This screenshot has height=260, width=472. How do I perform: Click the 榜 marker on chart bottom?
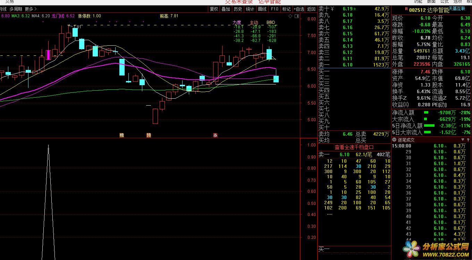click(121, 135)
